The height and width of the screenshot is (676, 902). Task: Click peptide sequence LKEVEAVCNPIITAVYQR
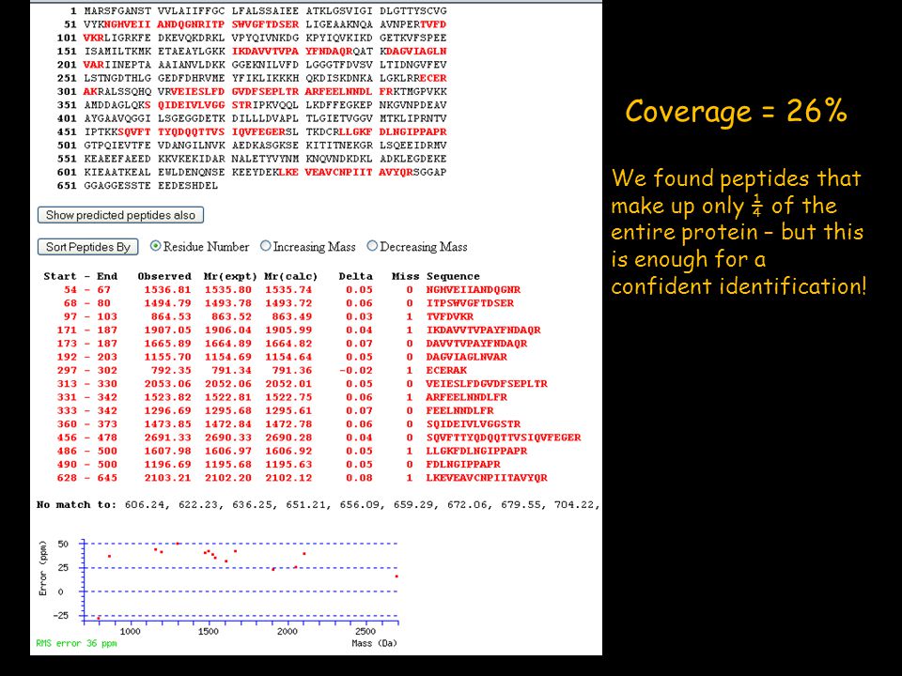487,478
